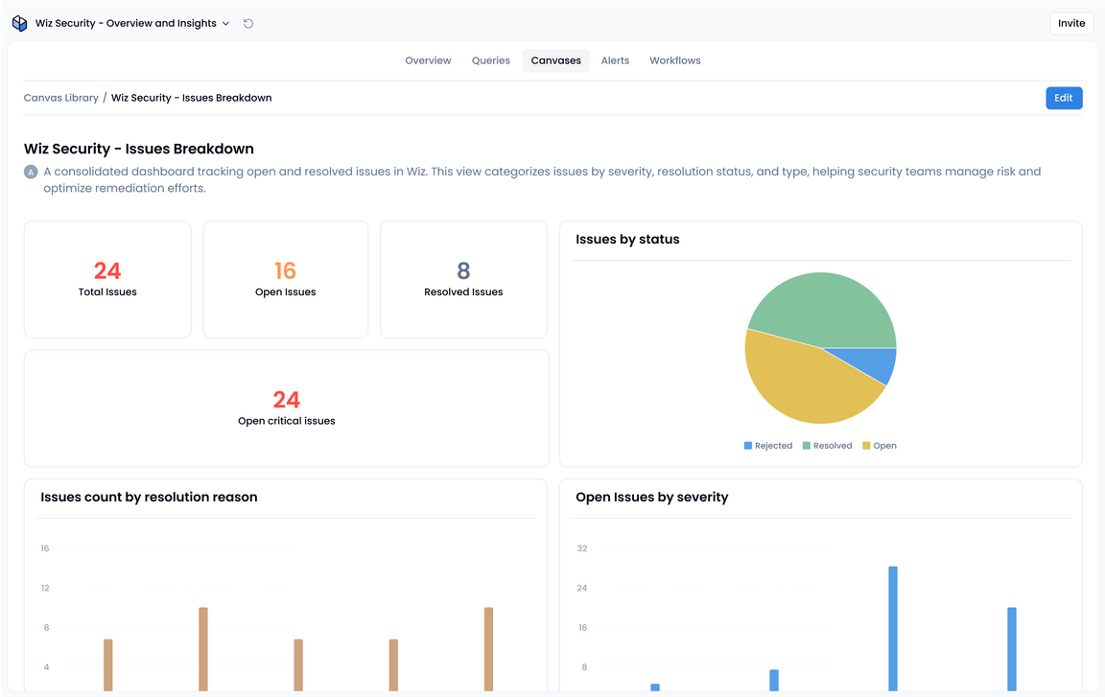Open the Queries tab
The width and height of the screenshot is (1105, 697).
490,60
